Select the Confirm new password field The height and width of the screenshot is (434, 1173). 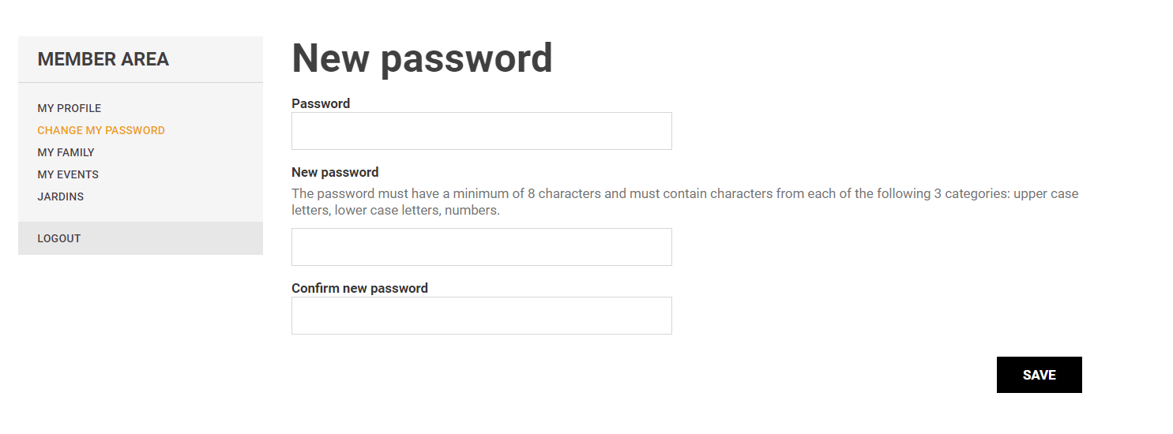pyautogui.click(x=481, y=316)
